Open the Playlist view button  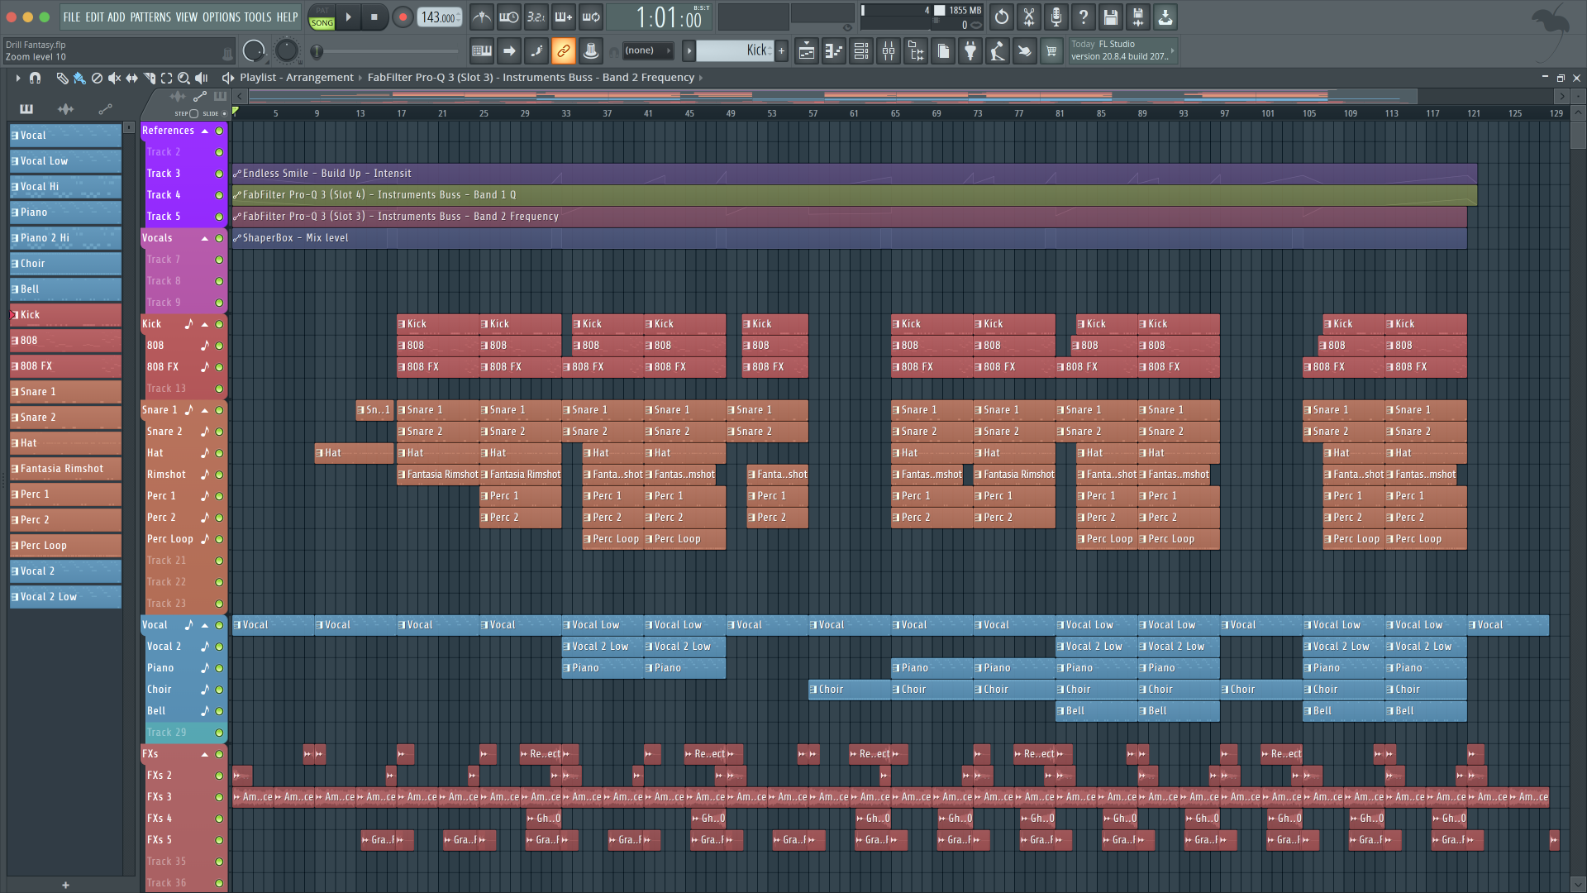(x=807, y=51)
